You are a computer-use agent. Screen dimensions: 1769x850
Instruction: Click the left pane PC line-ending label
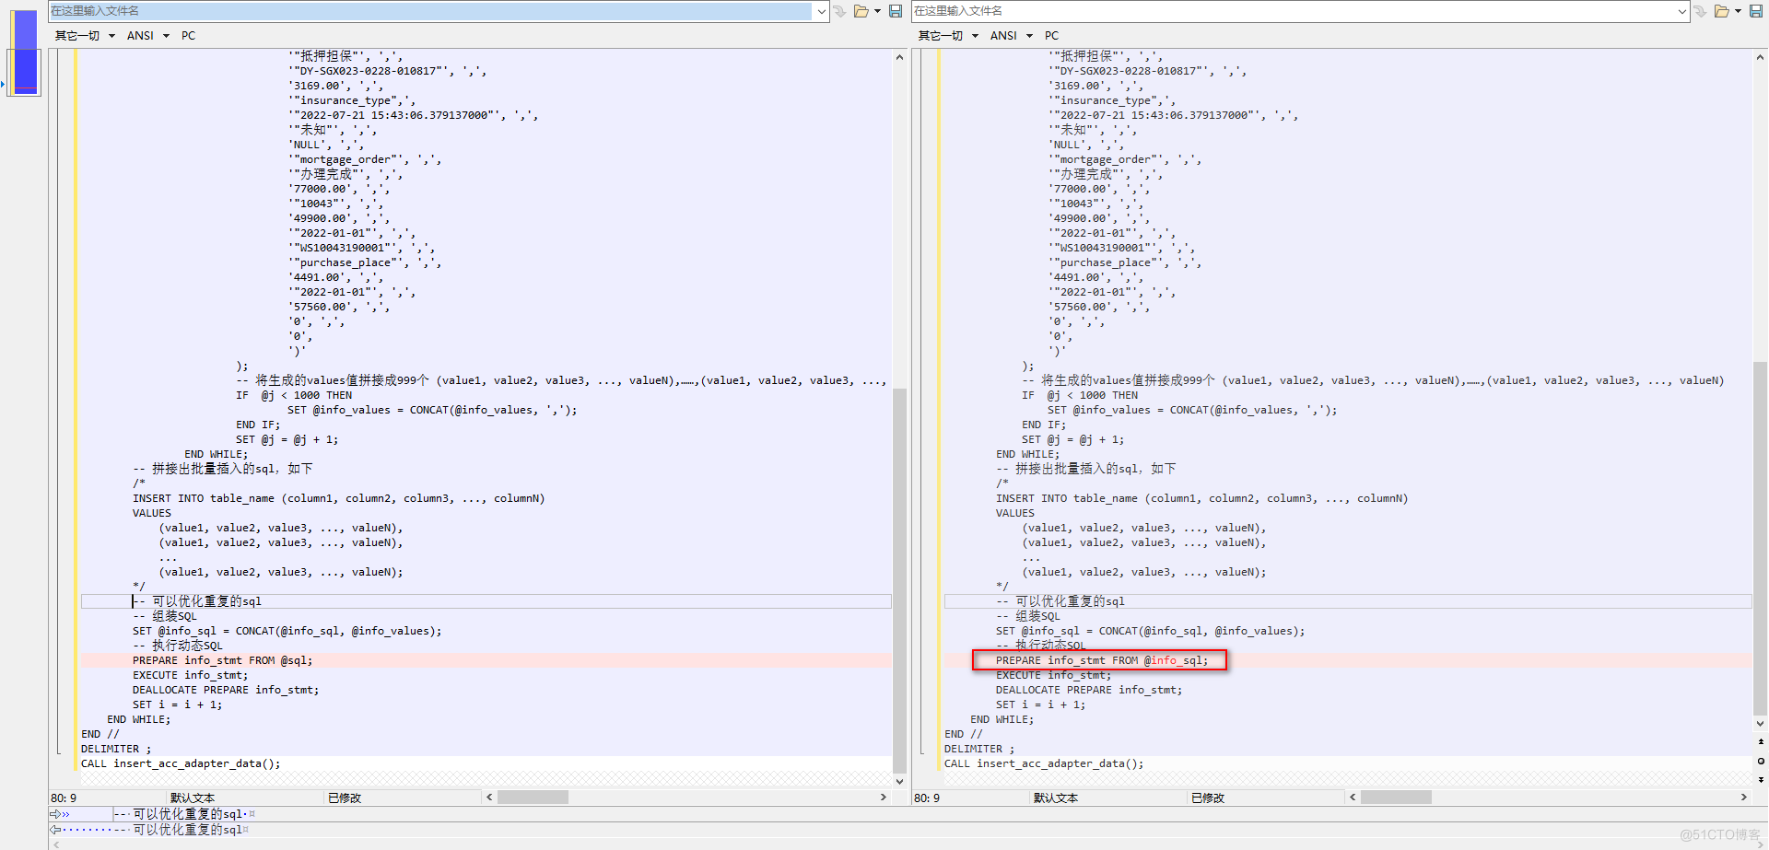click(x=188, y=36)
